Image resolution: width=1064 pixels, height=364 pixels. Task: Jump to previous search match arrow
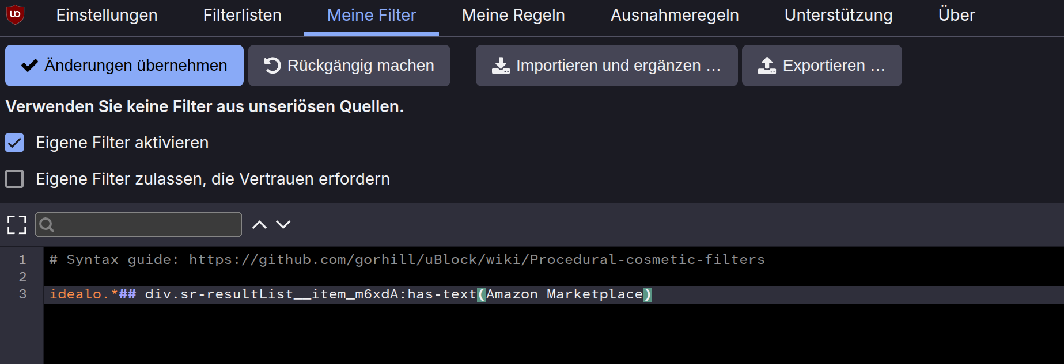click(260, 225)
